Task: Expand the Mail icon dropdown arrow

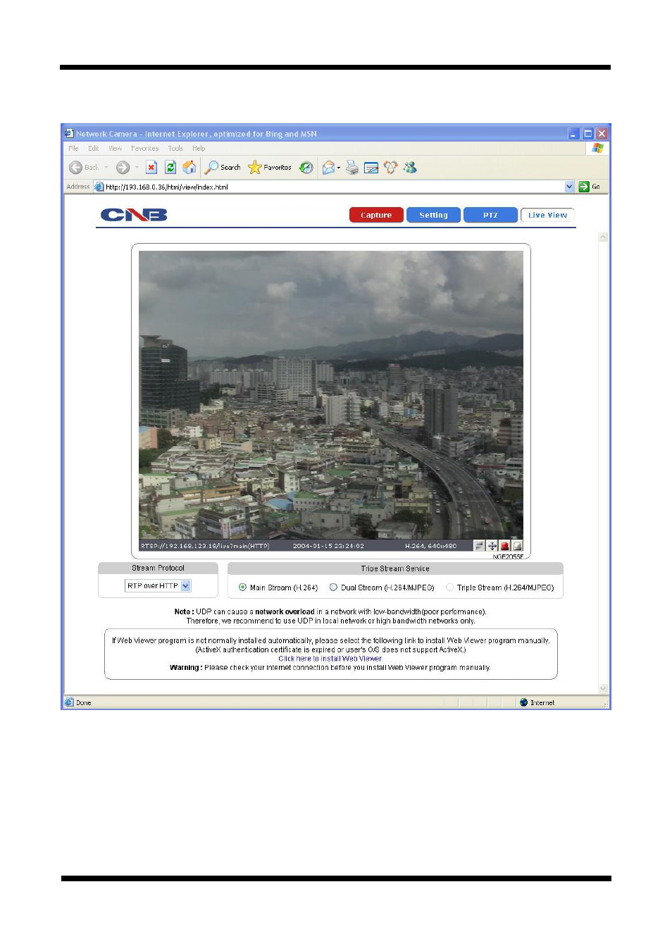Action: (x=339, y=168)
